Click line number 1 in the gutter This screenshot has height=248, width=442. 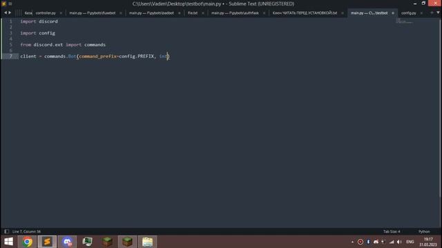point(11,21)
